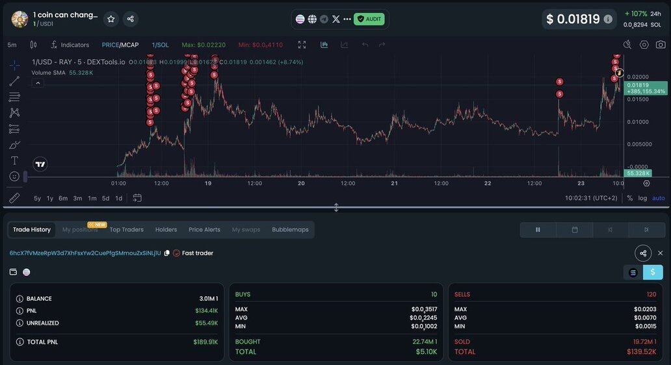The height and width of the screenshot is (365, 671).
Task: Open the My positions tab
Action: (80, 229)
